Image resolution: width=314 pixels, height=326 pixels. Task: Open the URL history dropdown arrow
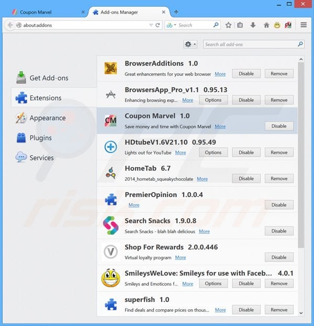coord(151,25)
